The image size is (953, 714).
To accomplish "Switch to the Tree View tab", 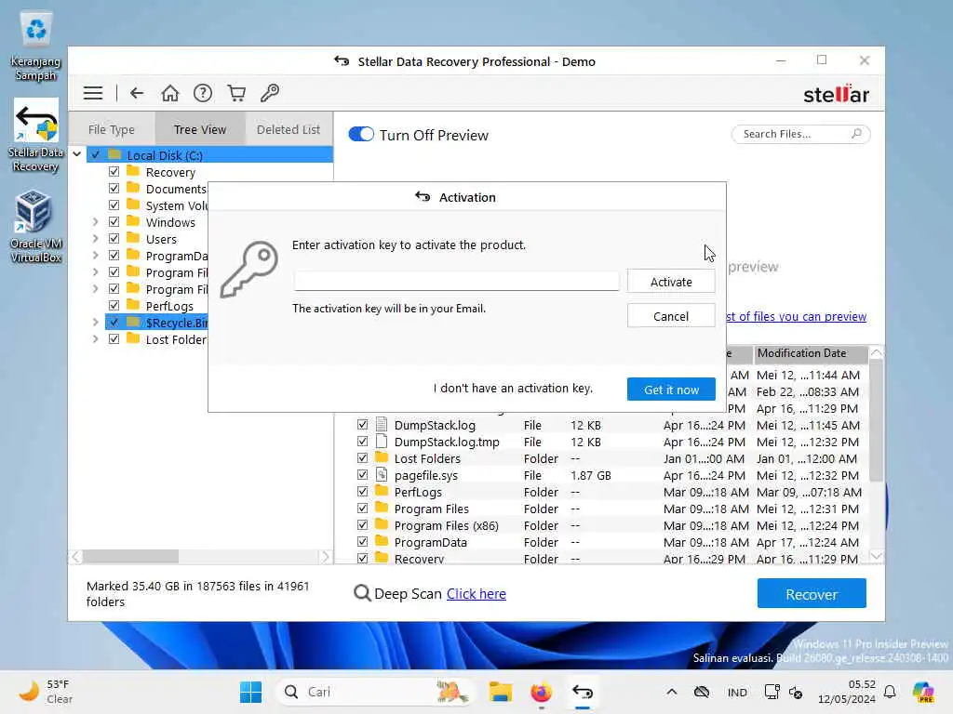I will [x=200, y=129].
